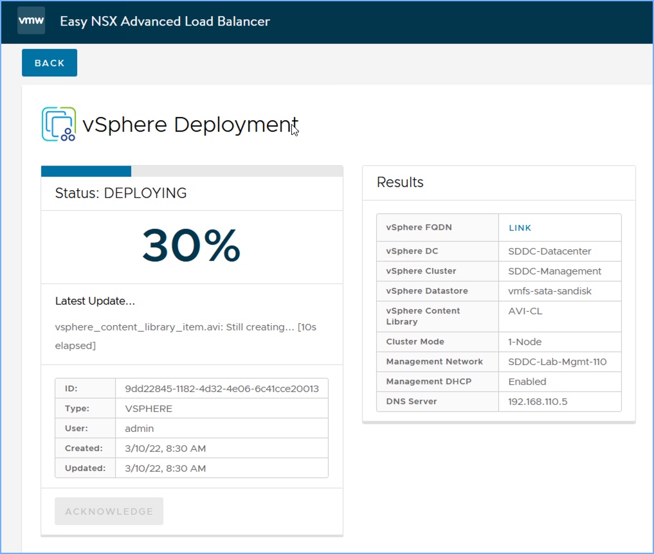The height and width of the screenshot is (554, 654).
Task: Click the deployment progress bar
Action: (192, 171)
